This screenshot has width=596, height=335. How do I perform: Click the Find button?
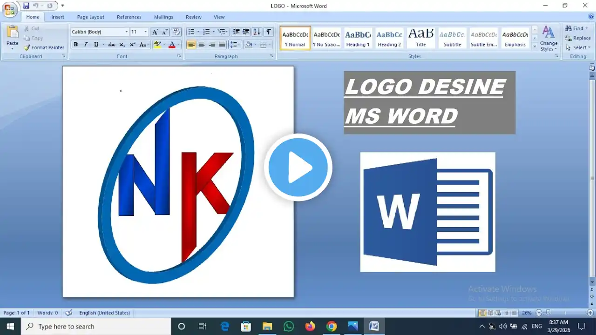577,28
